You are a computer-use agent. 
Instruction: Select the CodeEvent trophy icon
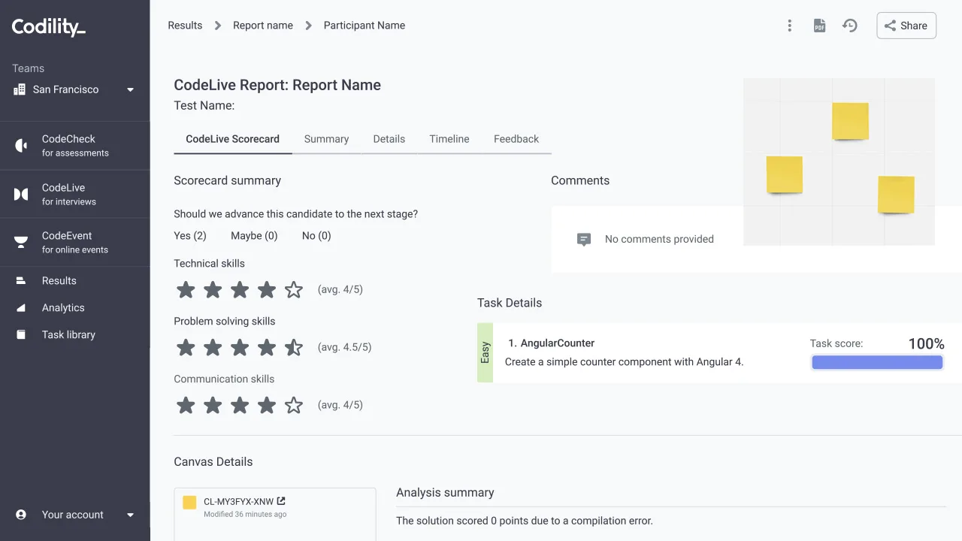coord(21,242)
